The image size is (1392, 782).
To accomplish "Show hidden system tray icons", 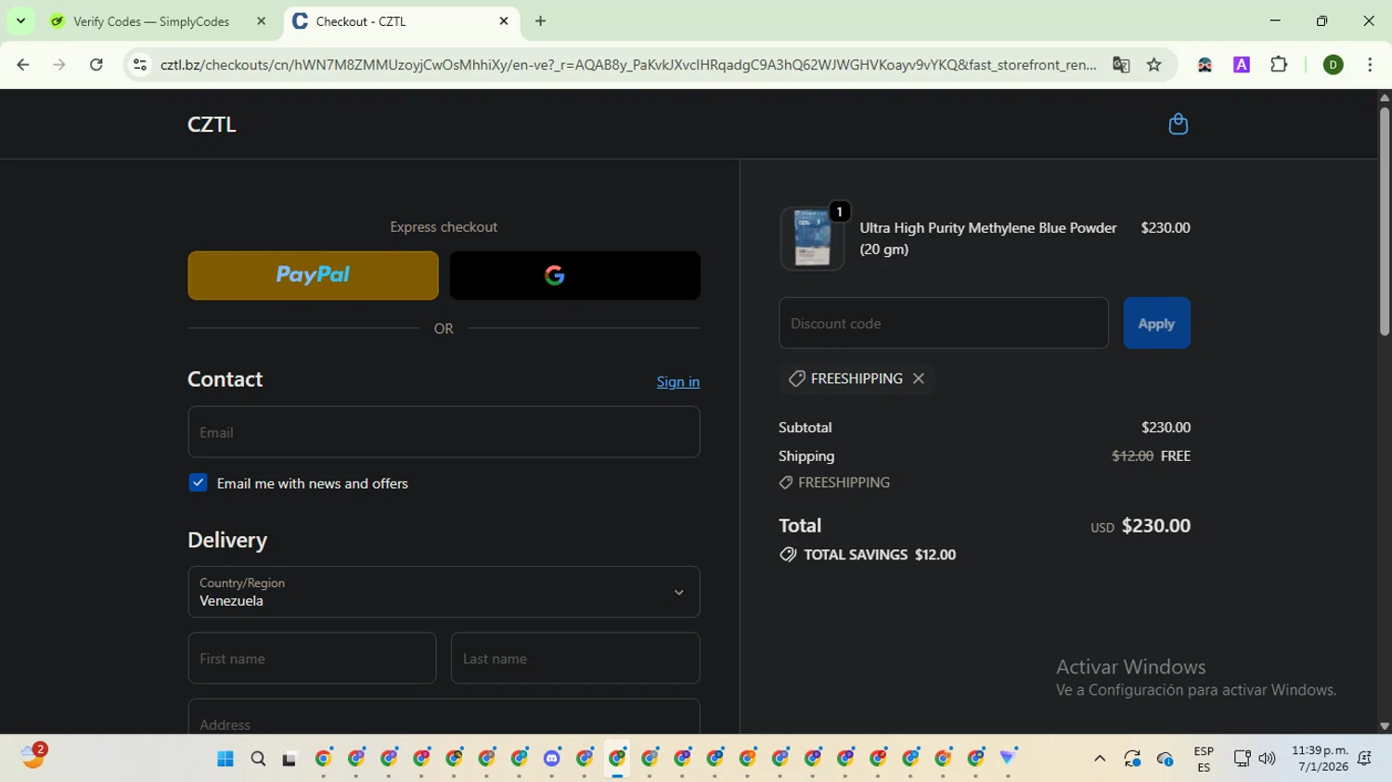I will [1100, 759].
